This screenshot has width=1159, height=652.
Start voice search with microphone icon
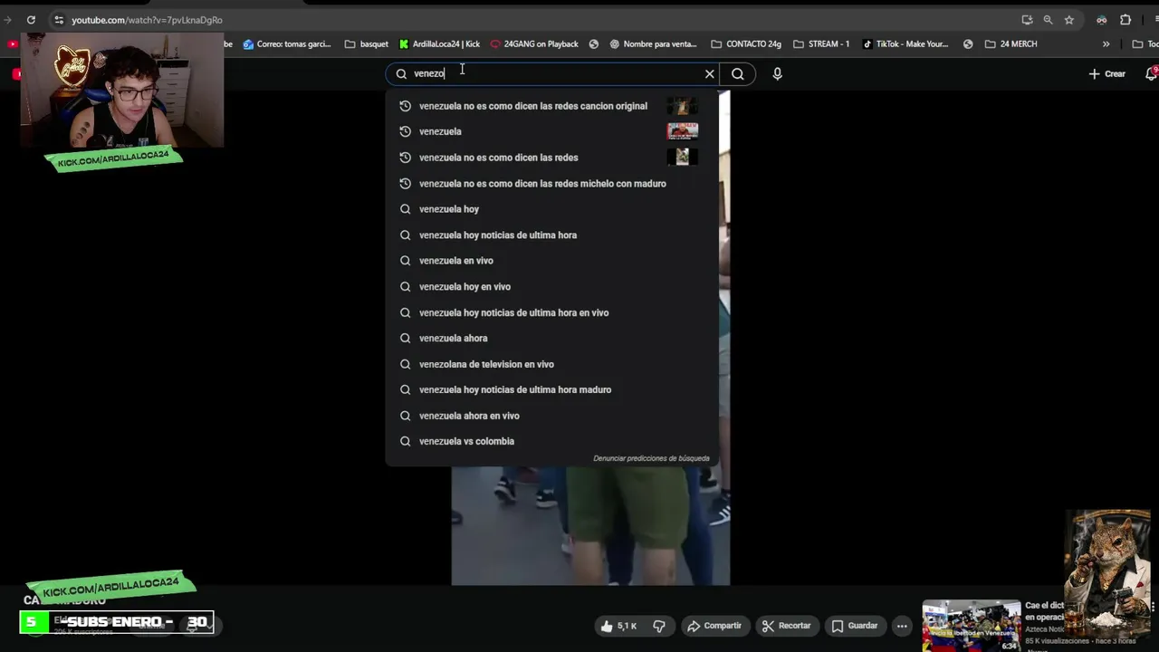(777, 74)
